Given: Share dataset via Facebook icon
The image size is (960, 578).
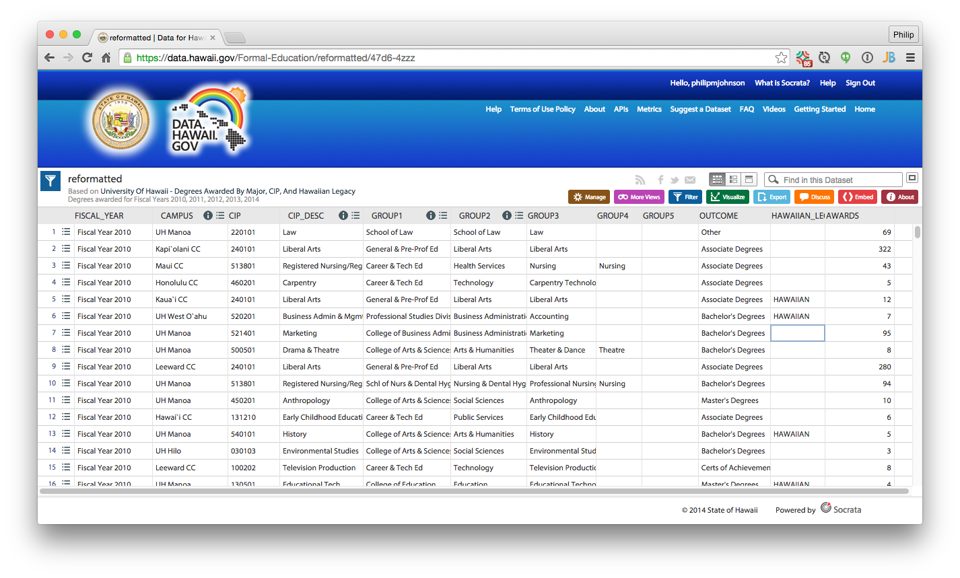Looking at the screenshot, I should click(x=660, y=180).
